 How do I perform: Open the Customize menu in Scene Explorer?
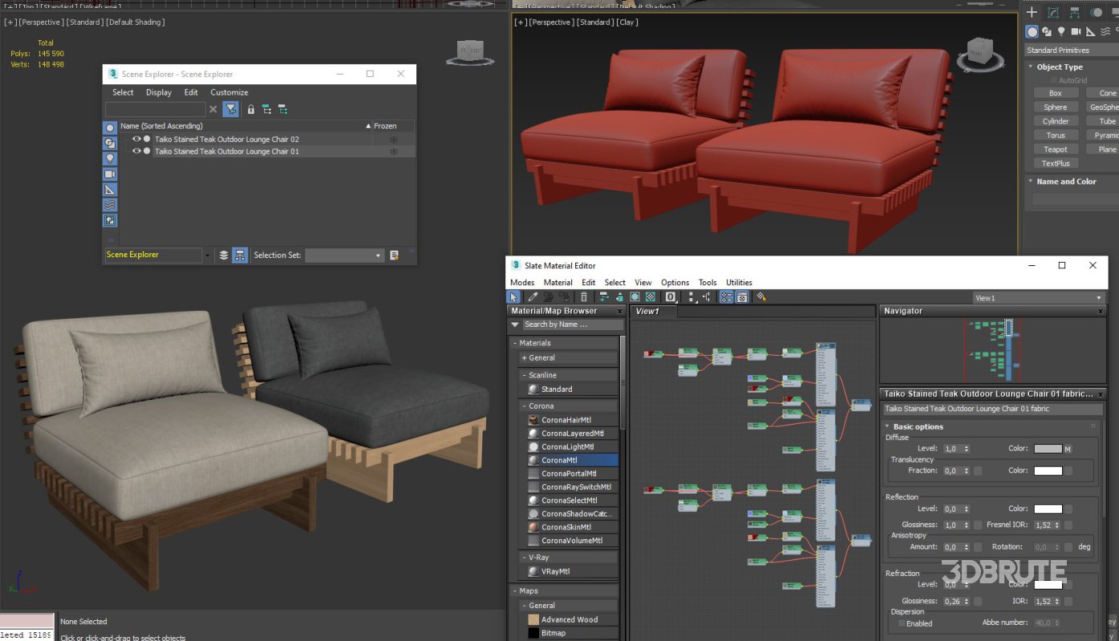click(229, 92)
